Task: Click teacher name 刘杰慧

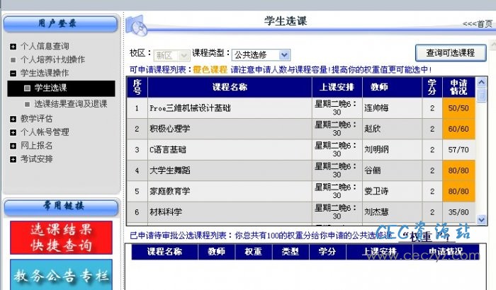Action: [x=376, y=212]
